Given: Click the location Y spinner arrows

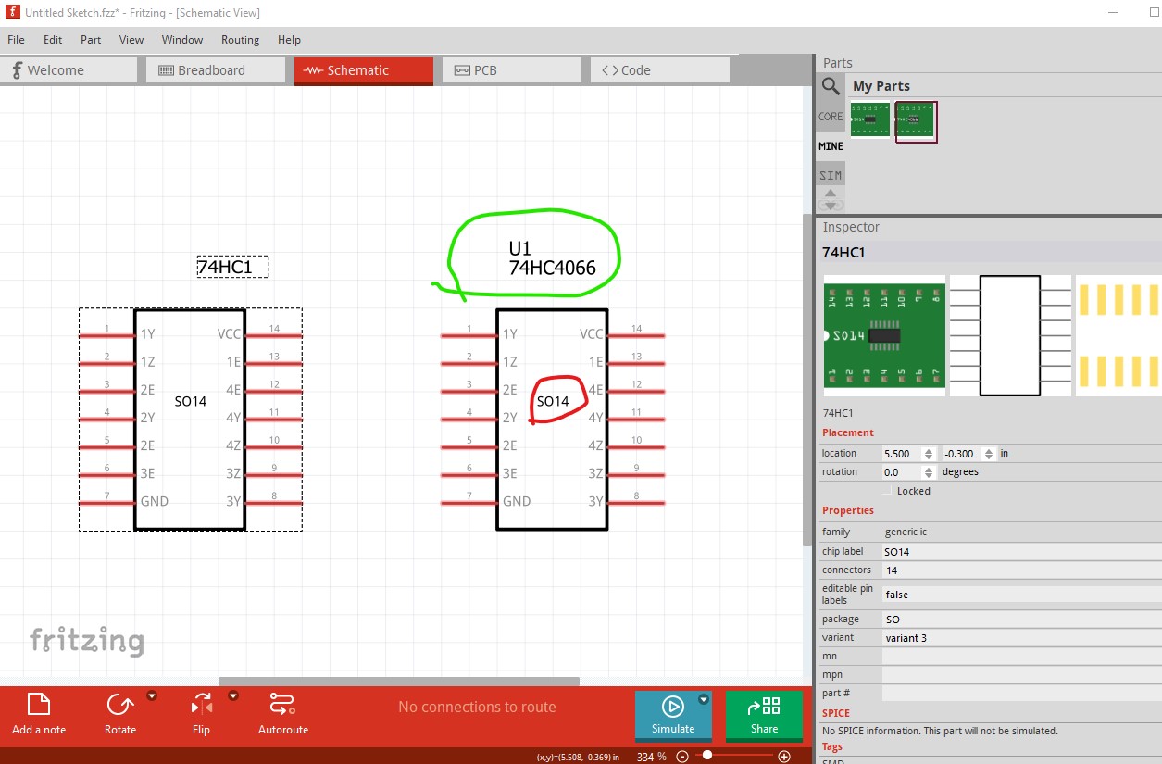Looking at the screenshot, I should 990,454.
